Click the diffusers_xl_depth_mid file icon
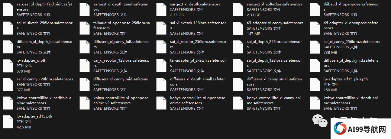391x139 pixels. click(315, 66)
